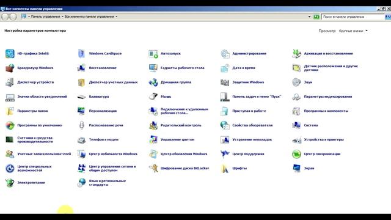Click the Экран monitor icon
Viewport: 391px width, 220px height.
point(296,169)
